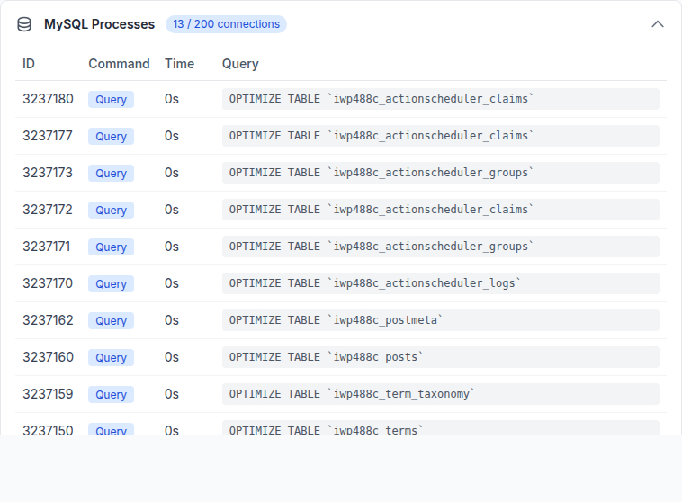The image size is (682, 502).
Task: Click the actionscheduler_groups query of process 3237171
Action: (x=441, y=247)
